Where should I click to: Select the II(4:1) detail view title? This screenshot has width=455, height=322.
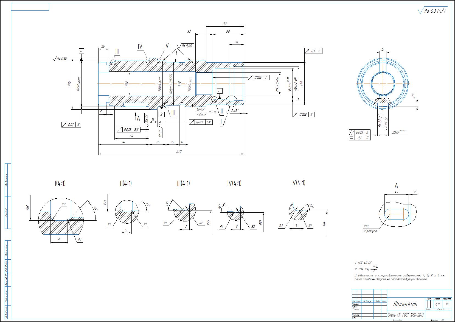(126, 183)
